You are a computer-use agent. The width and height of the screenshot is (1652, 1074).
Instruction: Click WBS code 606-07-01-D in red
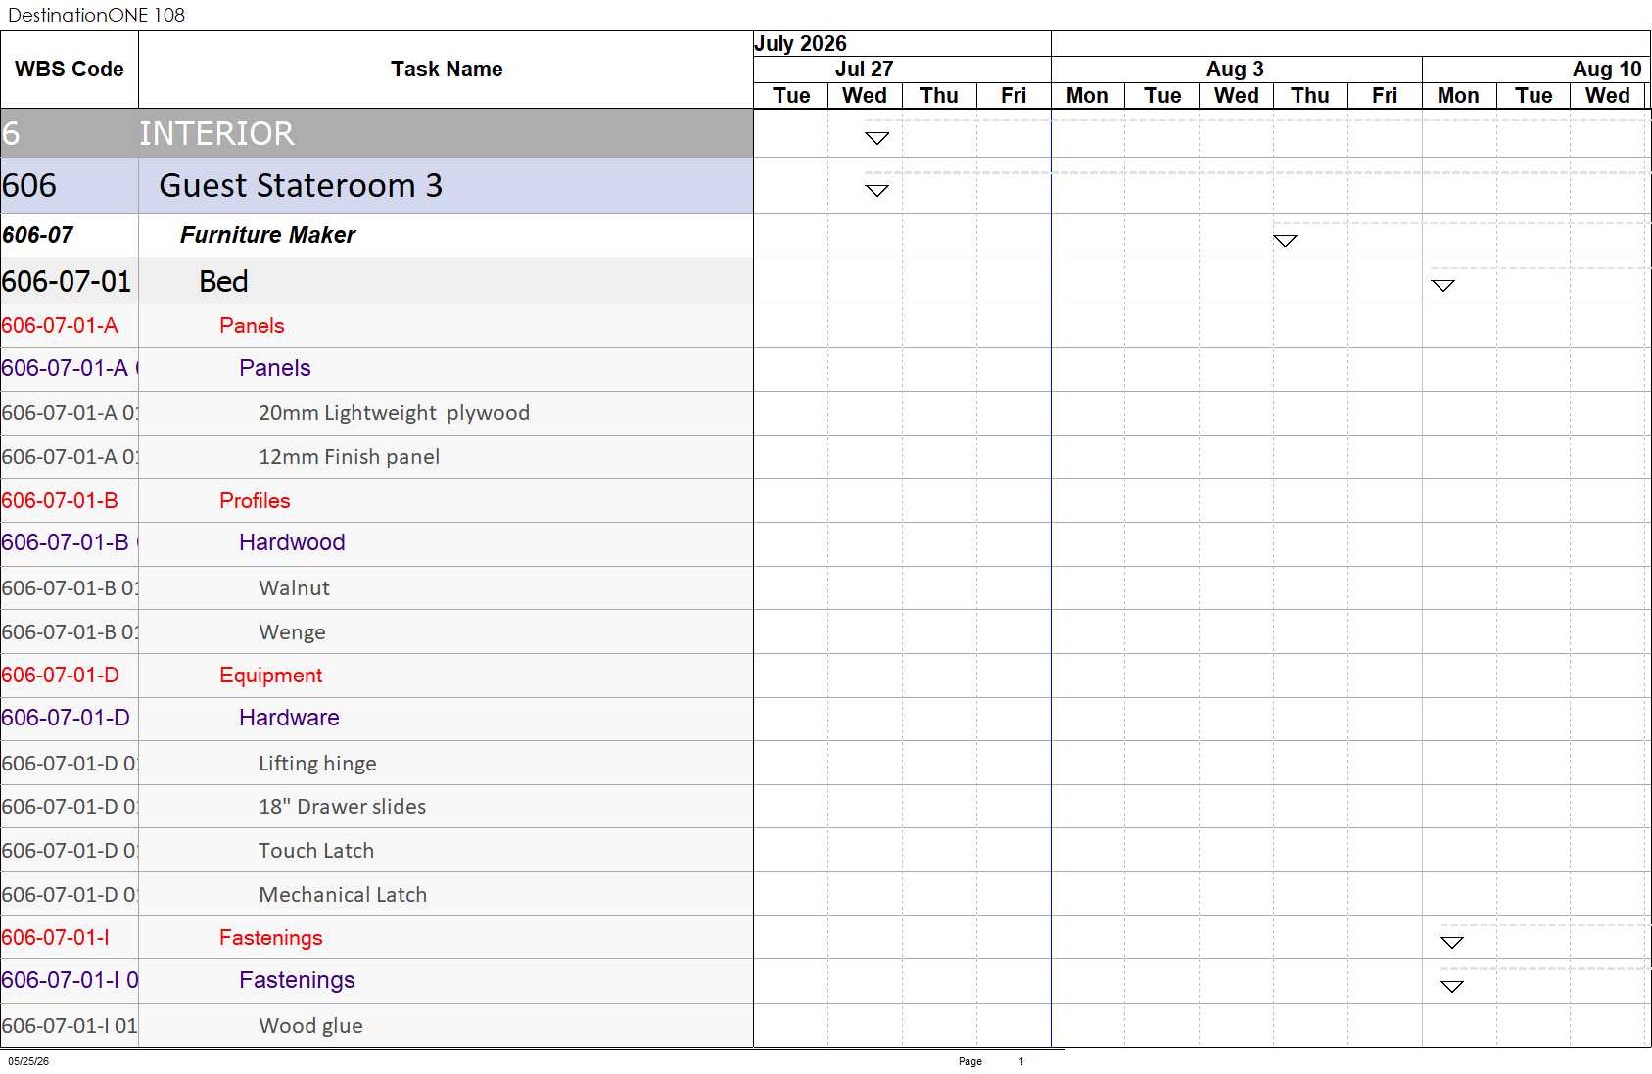[x=60, y=676]
